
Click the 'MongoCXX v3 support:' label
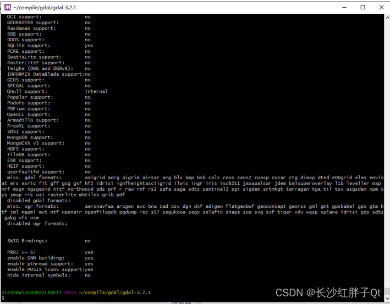tap(36, 143)
